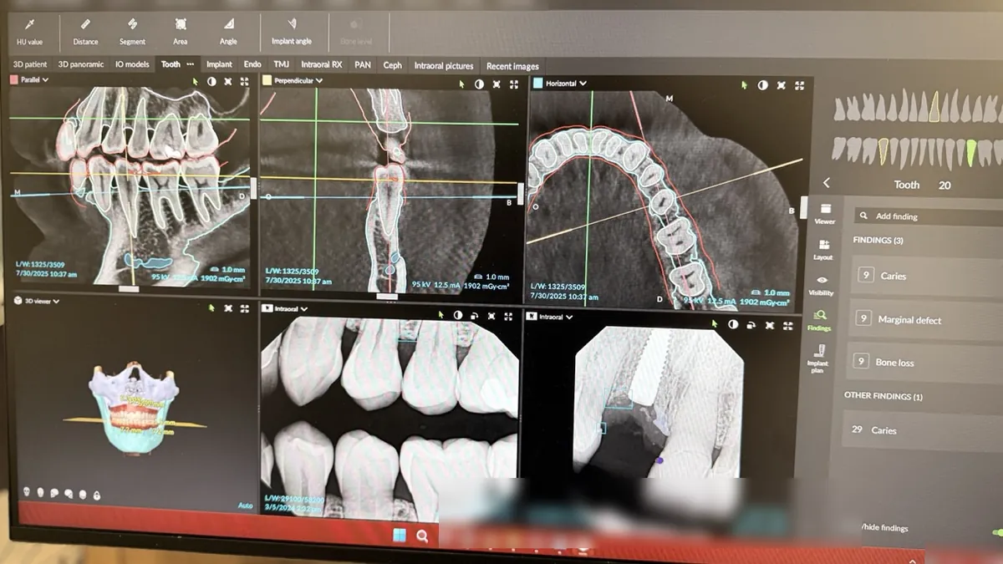Viewport: 1003px width, 564px height.
Task: Click the yellow Perpendicular color swatch
Action: point(267,81)
